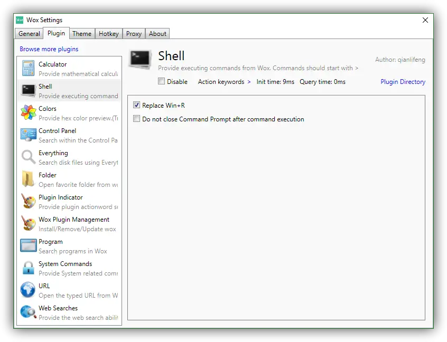Click "Search disk files using Everyt" description
447x342 pixels.
(x=78, y=163)
